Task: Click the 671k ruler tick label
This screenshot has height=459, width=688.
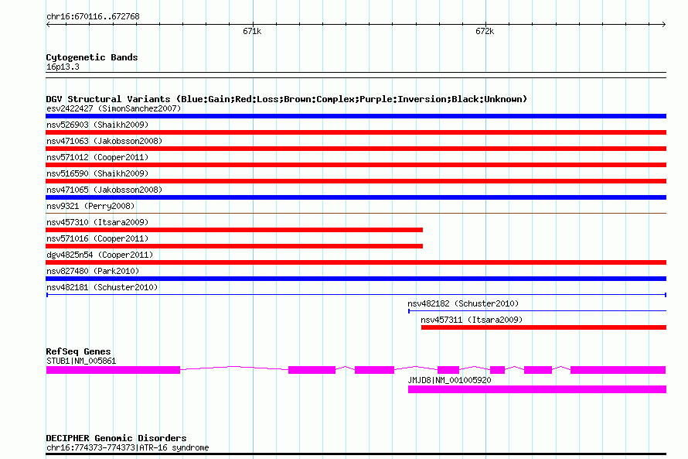Action: click(252, 31)
